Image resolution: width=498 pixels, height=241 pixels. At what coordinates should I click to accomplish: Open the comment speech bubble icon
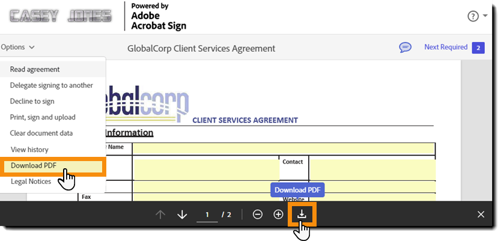click(x=405, y=47)
